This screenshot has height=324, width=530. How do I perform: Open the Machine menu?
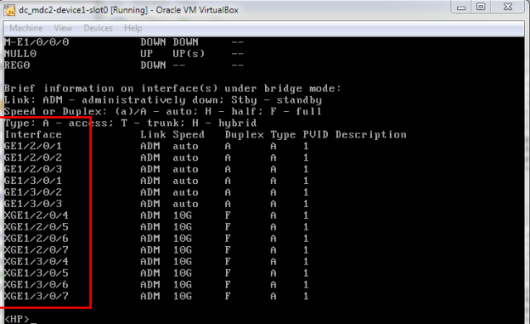coord(26,28)
